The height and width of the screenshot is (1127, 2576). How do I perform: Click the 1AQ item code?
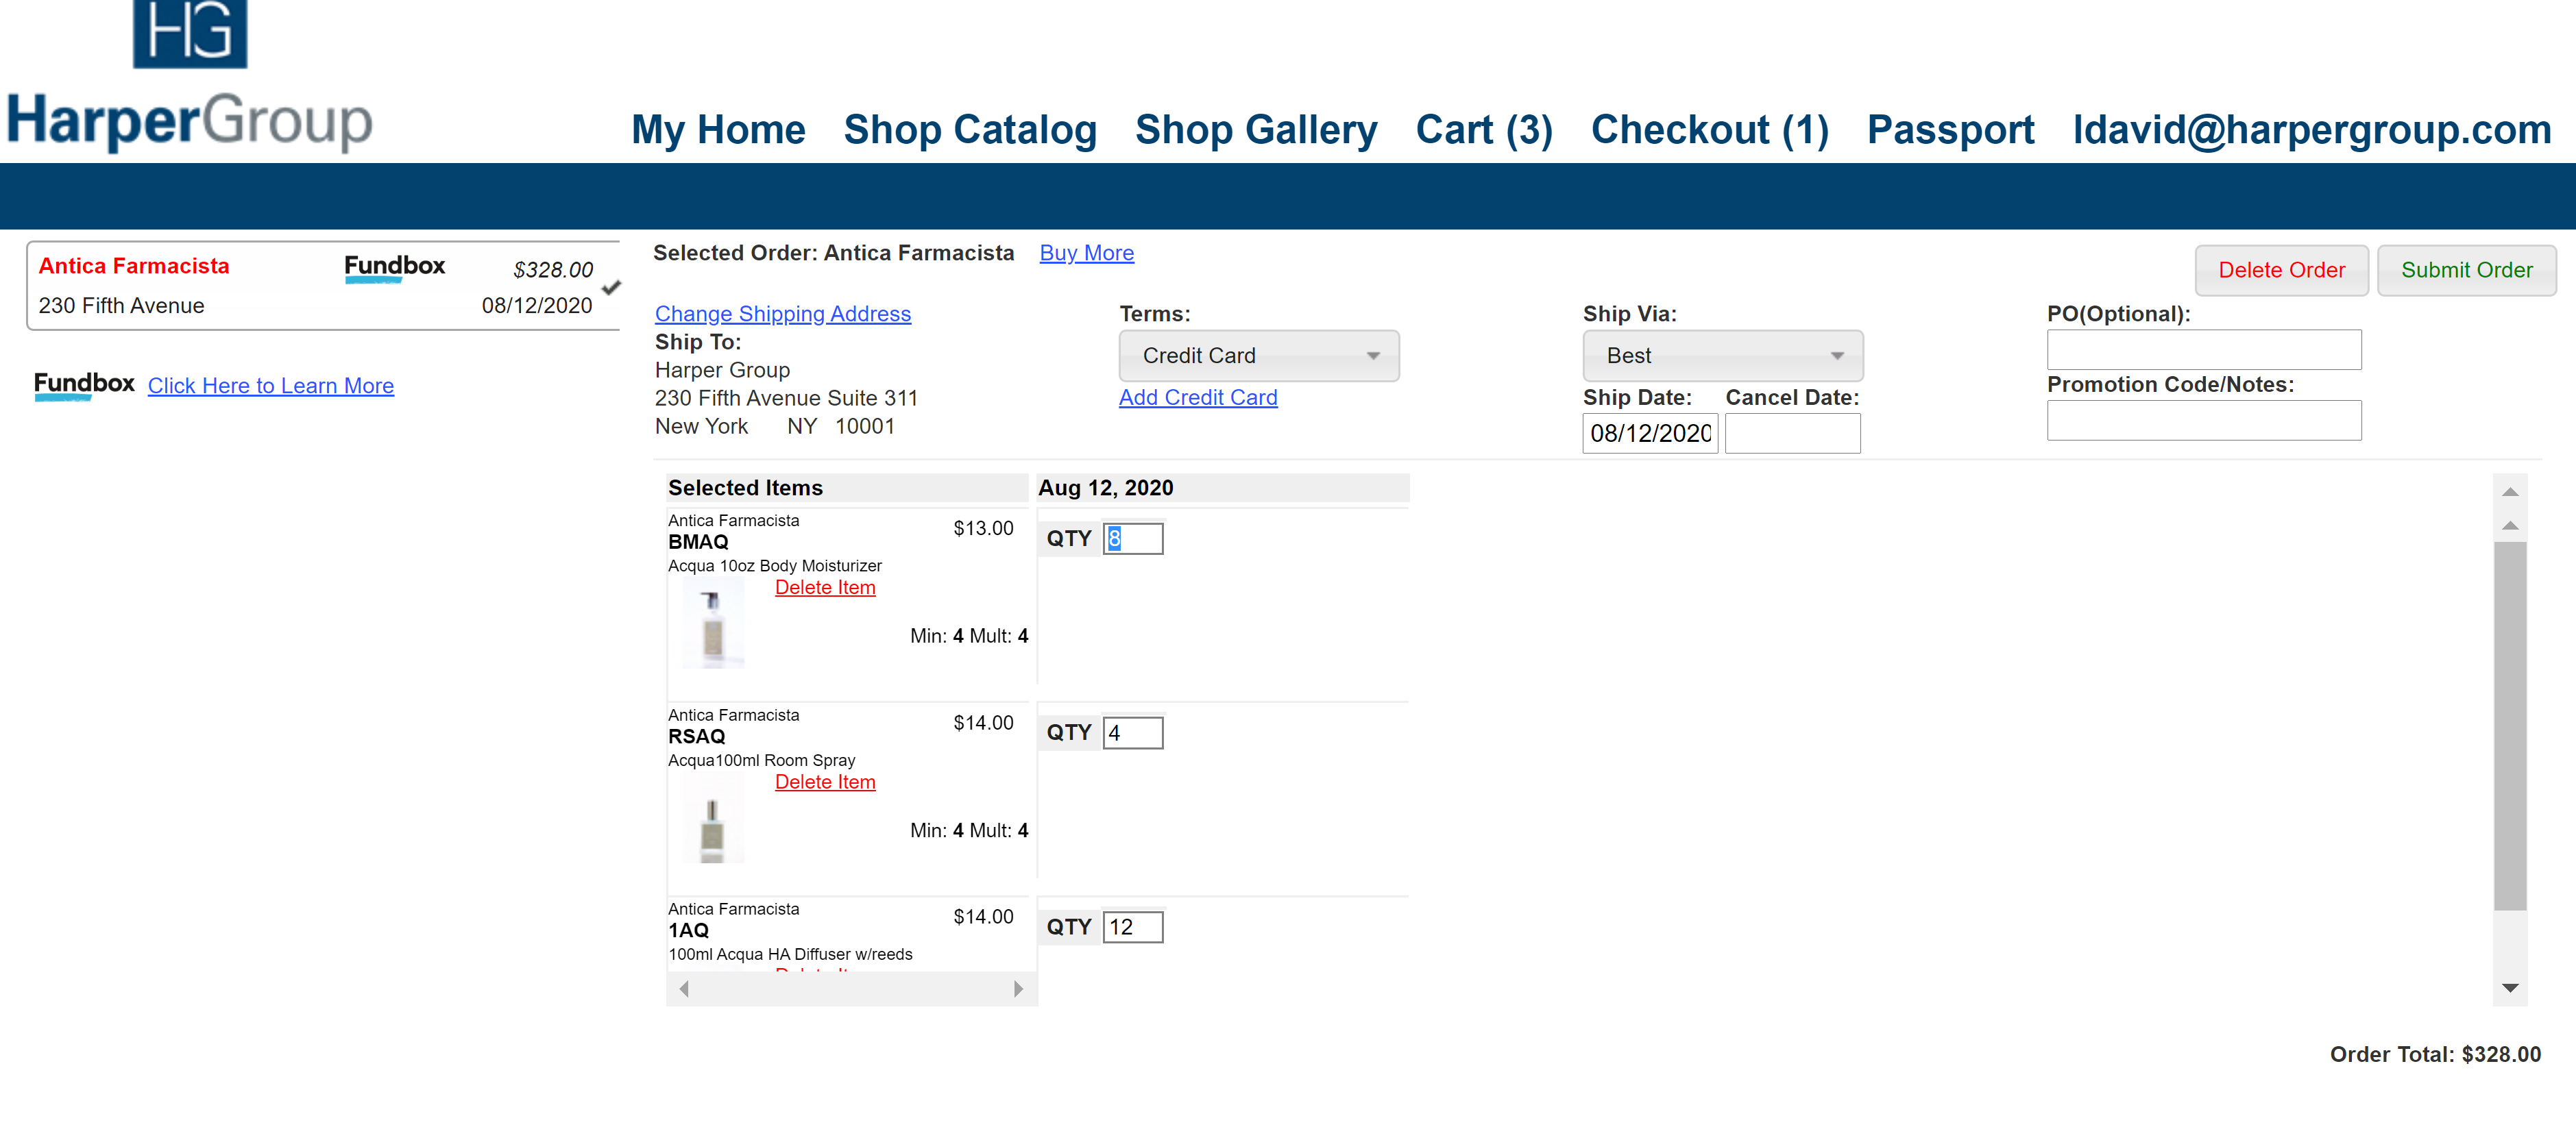pos(688,930)
